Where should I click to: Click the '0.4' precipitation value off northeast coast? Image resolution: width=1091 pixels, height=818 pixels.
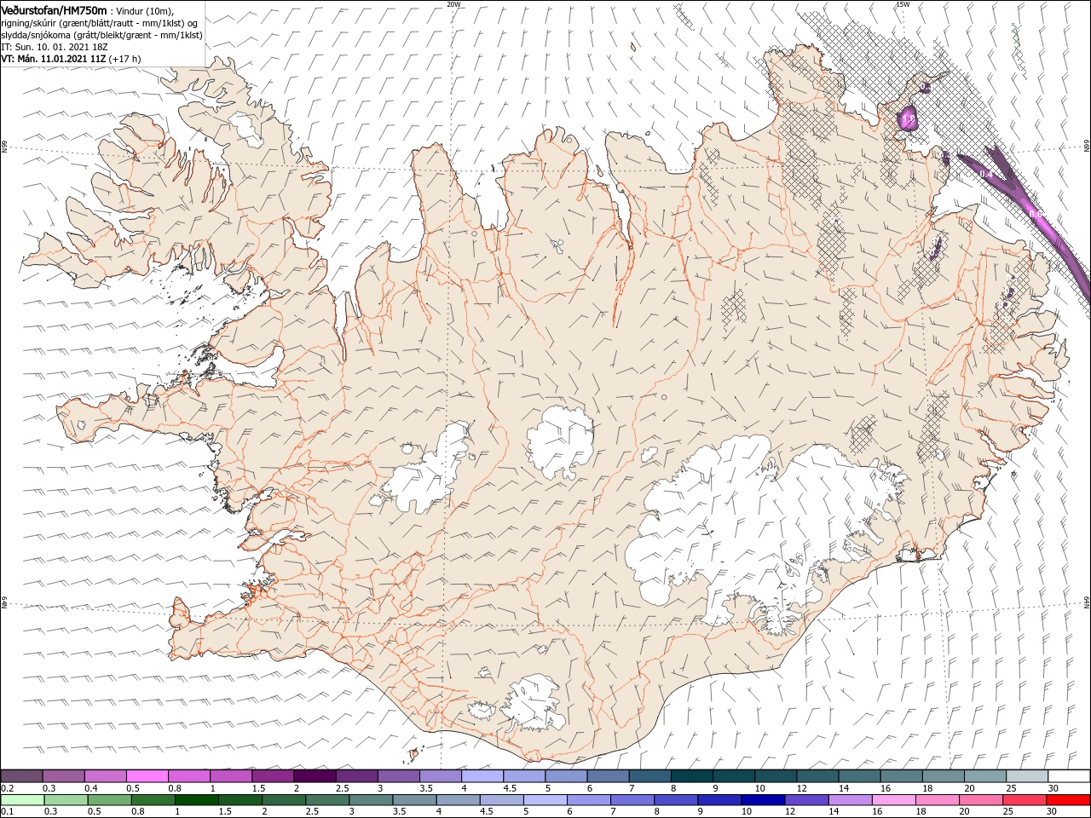click(x=986, y=174)
